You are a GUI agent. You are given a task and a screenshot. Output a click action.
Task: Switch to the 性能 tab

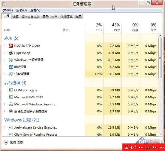click(x=16, y=17)
